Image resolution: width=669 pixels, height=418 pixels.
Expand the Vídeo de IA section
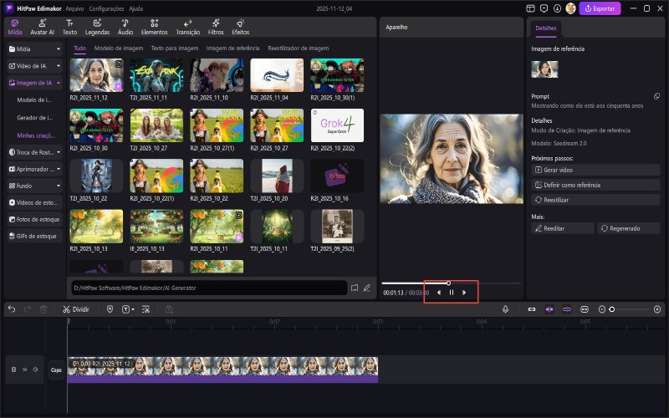[59, 66]
